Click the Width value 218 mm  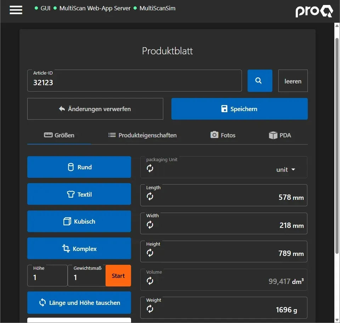291,225
